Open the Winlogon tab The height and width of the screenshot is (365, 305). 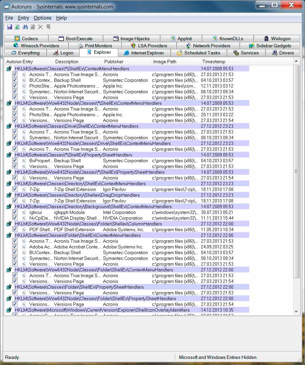click(x=277, y=39)
